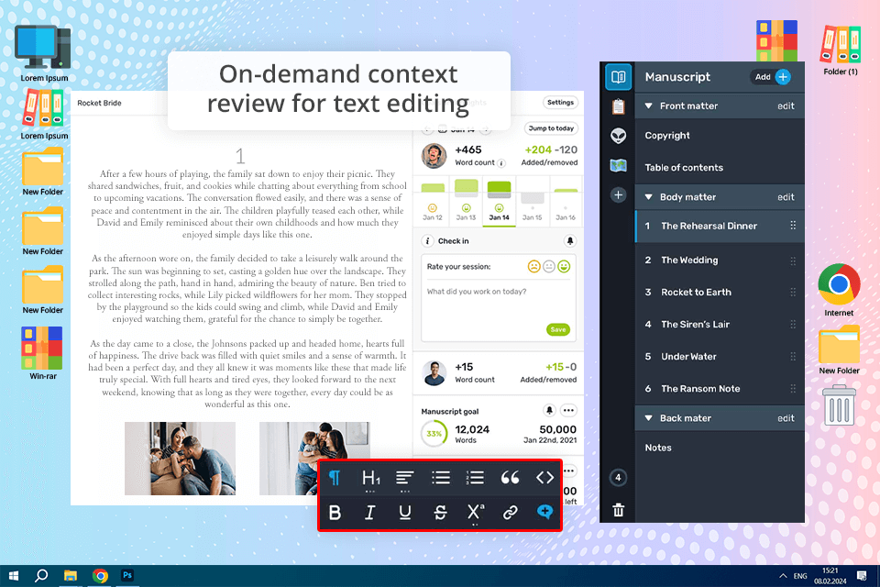Open the alien characters sidebar icon

(618, 136)
